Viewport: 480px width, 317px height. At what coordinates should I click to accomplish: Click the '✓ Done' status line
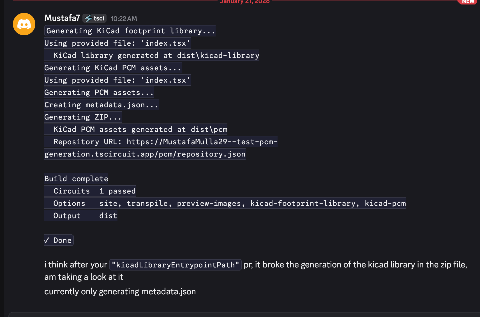(x=59, y=240)
